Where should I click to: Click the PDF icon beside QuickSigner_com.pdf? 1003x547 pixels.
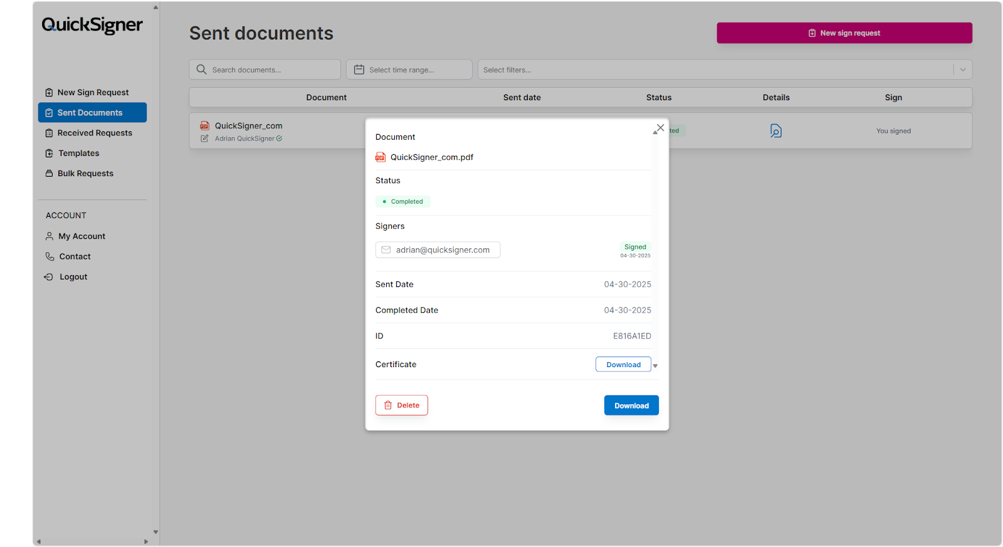point(381,157)
